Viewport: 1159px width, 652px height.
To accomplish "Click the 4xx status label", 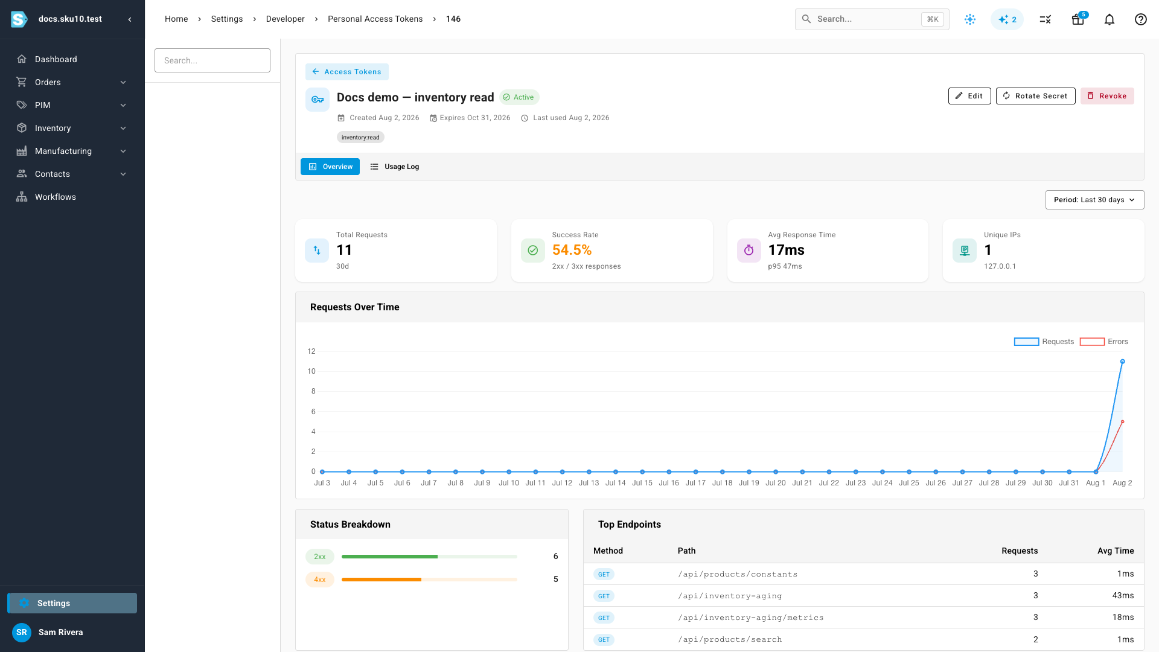I will pyautogui.click(x=320, y=580).
